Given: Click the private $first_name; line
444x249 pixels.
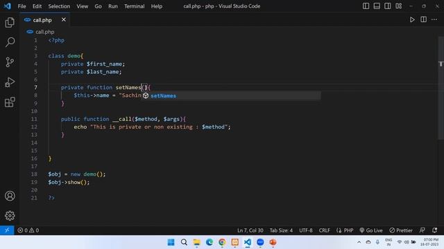Looking at the screenshot, I should 92,64.
